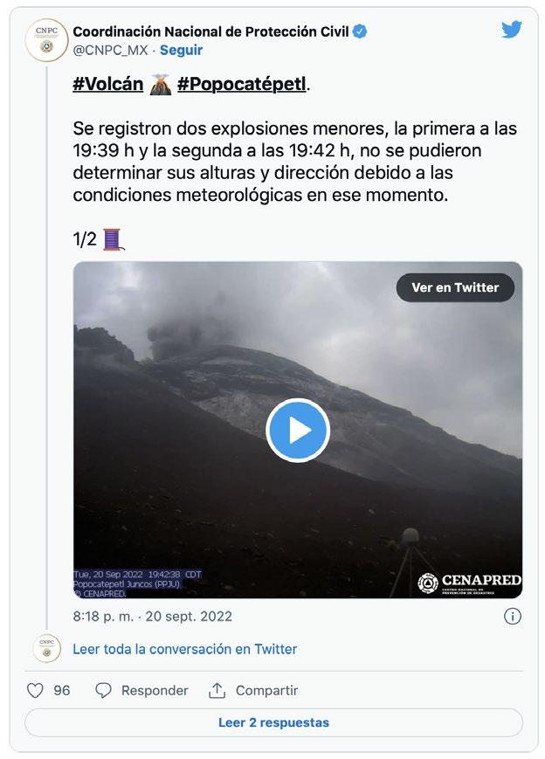Open the #Volcán hashtag
The width and height of the screenshot is (545, 759).
click(108, 84)
